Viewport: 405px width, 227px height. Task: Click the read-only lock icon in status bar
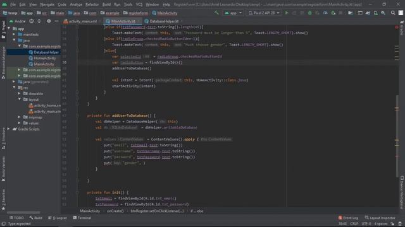point(392,224)
